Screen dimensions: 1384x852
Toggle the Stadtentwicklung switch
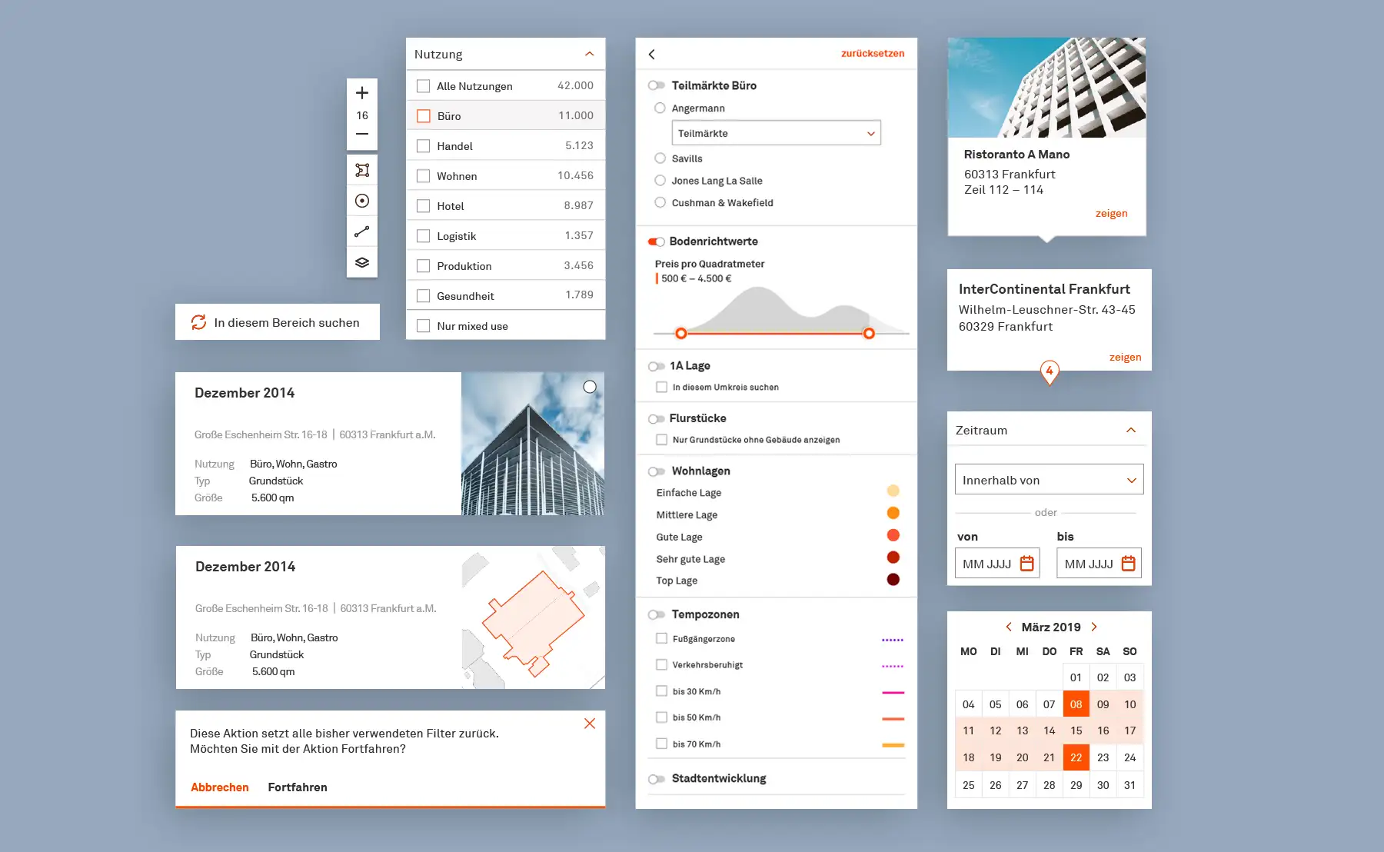pos(656,779)
